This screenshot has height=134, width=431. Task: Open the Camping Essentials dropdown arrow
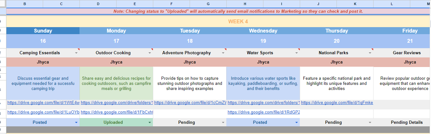coord(76,53)
